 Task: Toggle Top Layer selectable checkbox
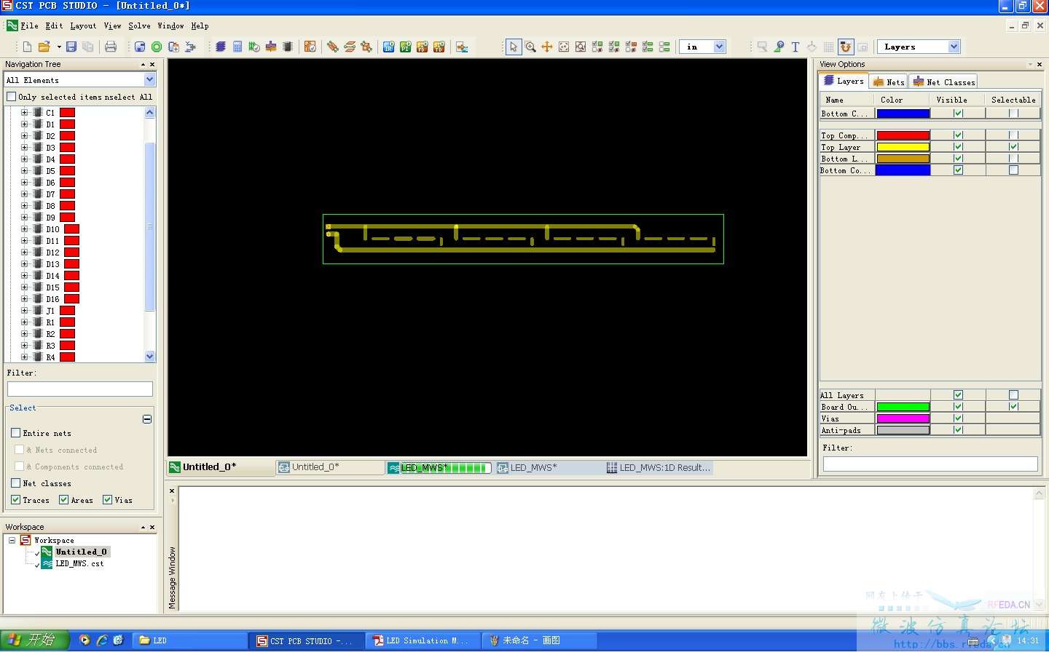tap(1013, 147)
